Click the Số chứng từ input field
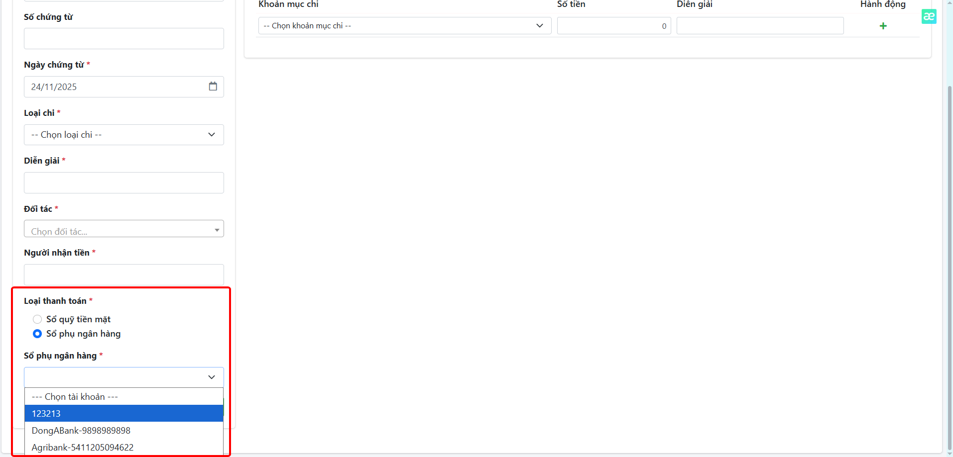The width and height of the screenshot is (953, 457). click(x=123, y=39)
